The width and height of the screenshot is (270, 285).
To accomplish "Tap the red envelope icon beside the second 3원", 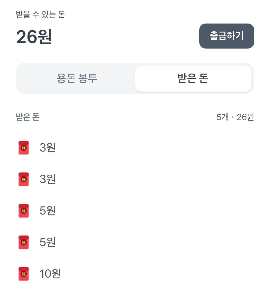I will click(x=24, y=179).
